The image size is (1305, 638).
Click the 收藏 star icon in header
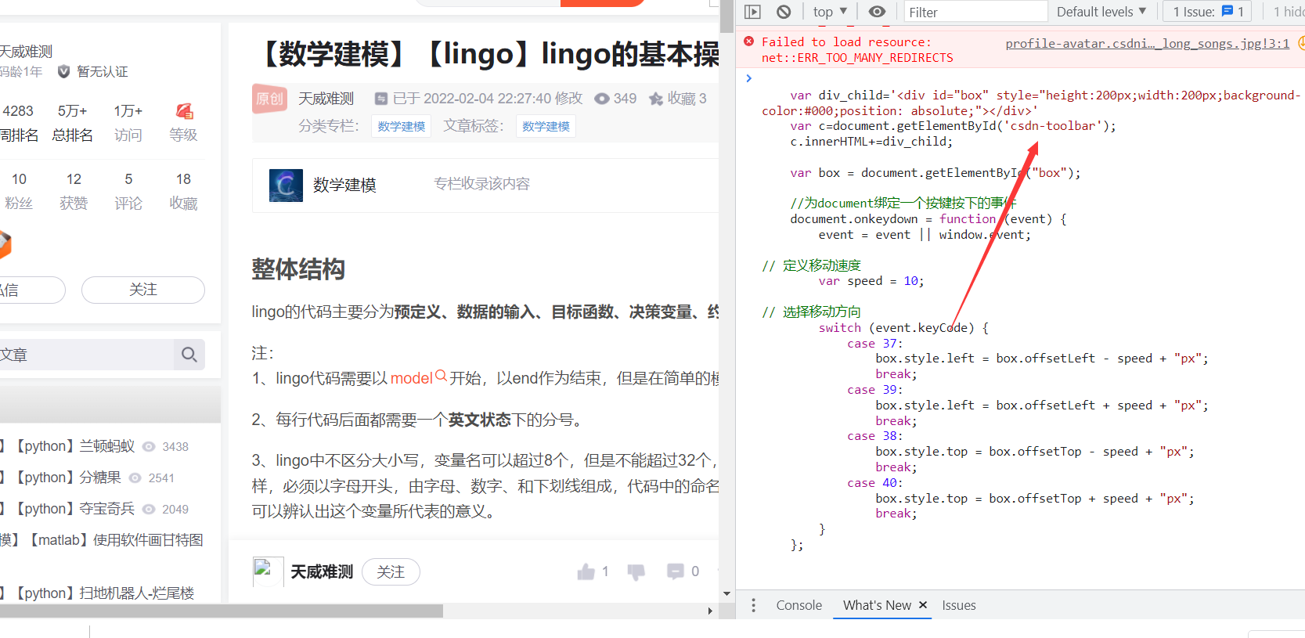pyautogui.click(x=656, y=99)
